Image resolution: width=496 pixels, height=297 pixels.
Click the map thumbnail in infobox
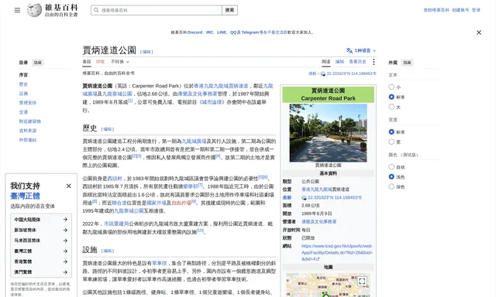pos(328,285)
